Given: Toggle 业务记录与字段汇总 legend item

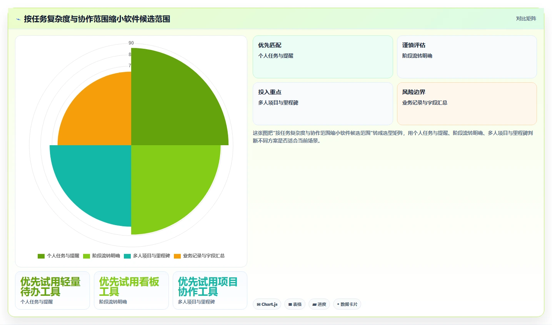Looking at the screenshot, I should tap(199, 256).
